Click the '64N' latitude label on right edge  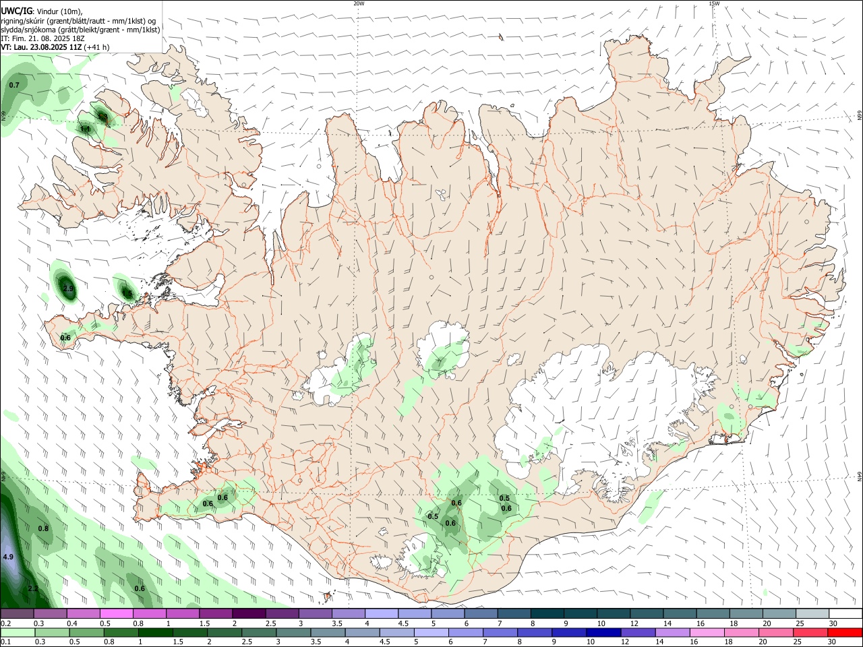pyautogui.click(x=860, y=476)
